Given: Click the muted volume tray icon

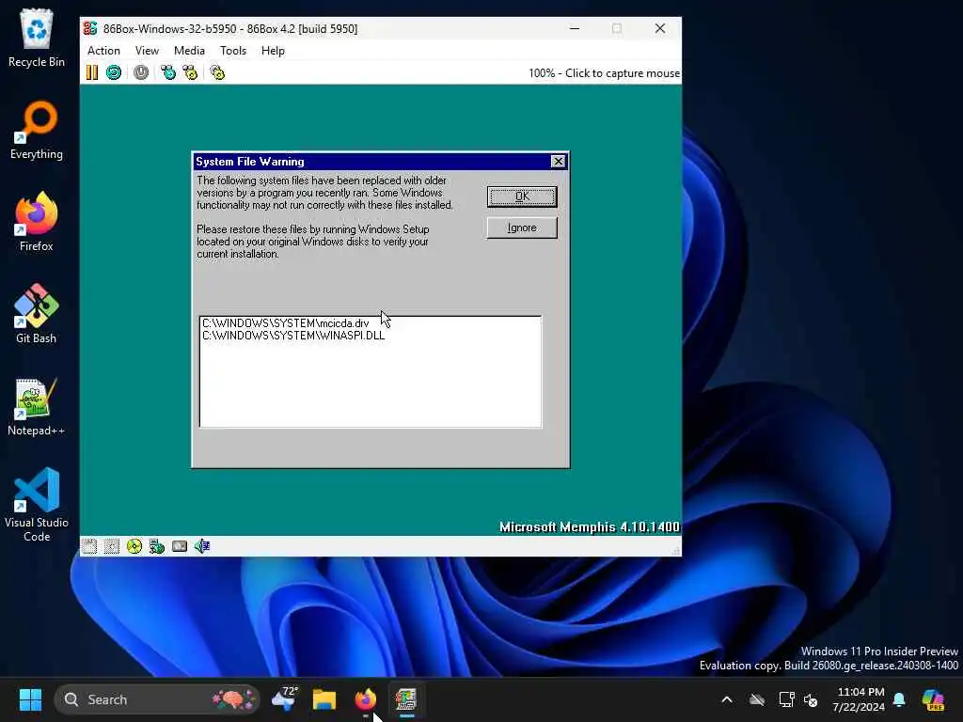Looking at the screenshot, I should point(811,699).
